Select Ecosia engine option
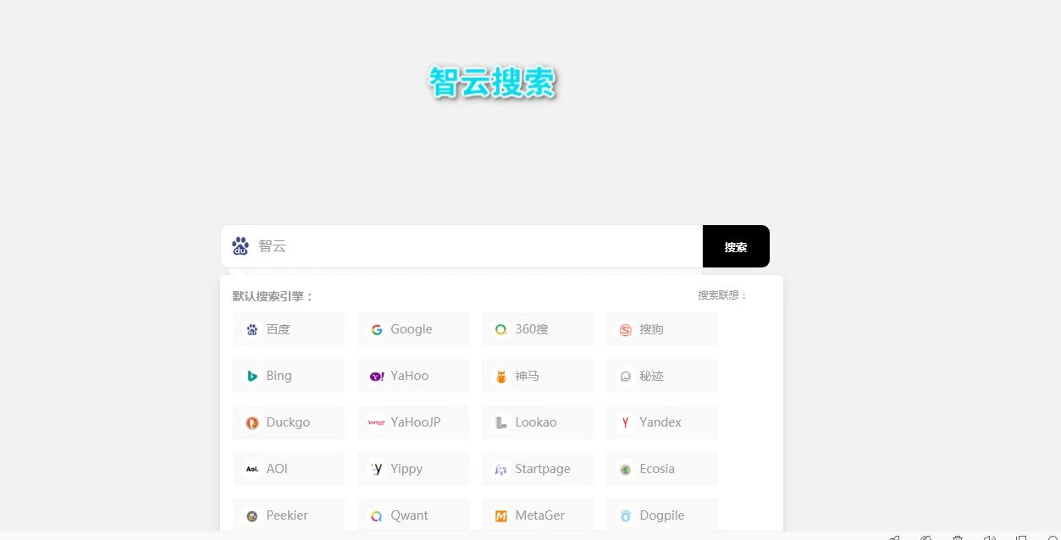This screenshot has height=540, width=1061. pyautogui.click(x=662, y=469)
